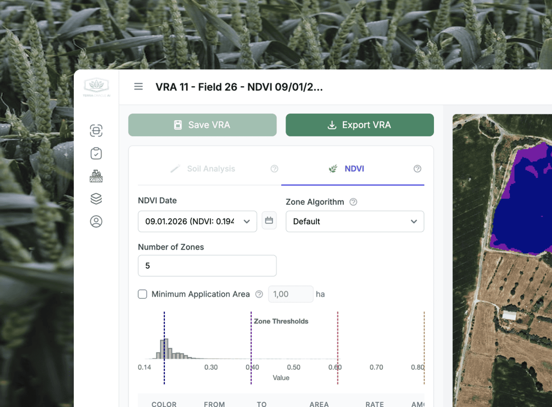Viewport: 552px width, 407px height.
Task: Click the TerraGraecia logo
Action: pos(96,86)
